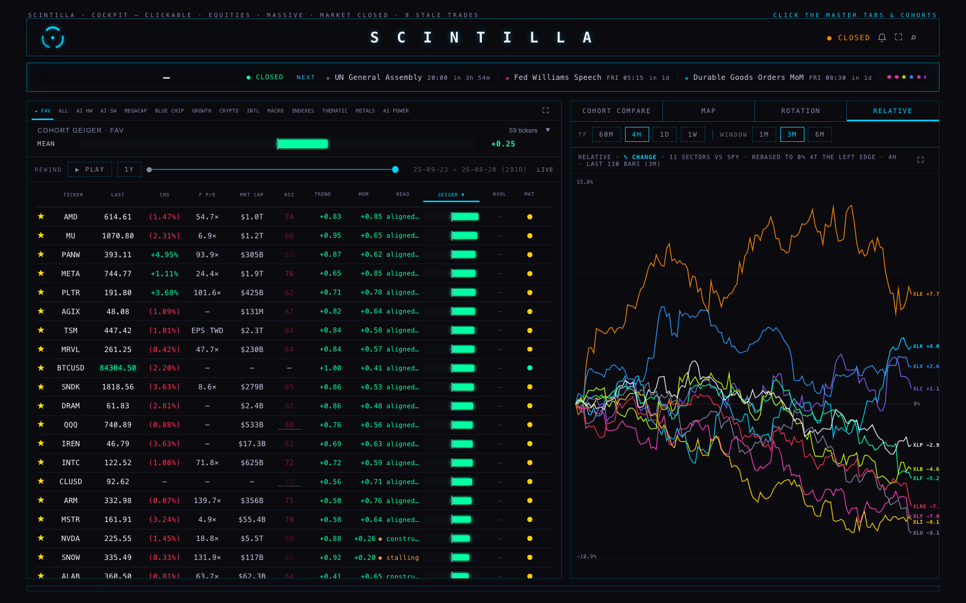Switch to the % CHANGE relative mode

(x=640, y=157)
